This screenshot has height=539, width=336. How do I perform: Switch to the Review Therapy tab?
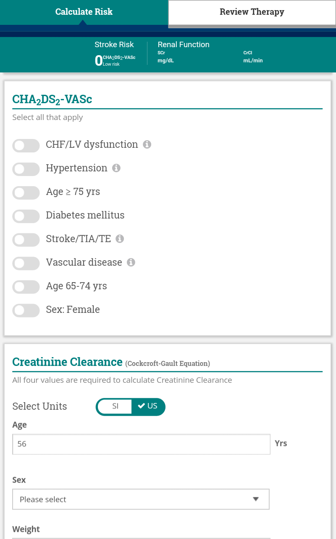click(252, 12)
